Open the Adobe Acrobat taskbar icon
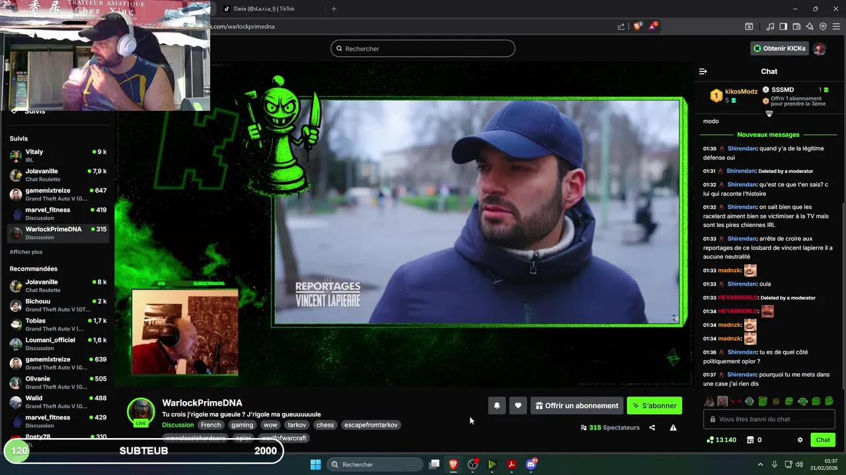Image resolution: width=846 pixels, height=475 pixels. (x=512, y=464)
